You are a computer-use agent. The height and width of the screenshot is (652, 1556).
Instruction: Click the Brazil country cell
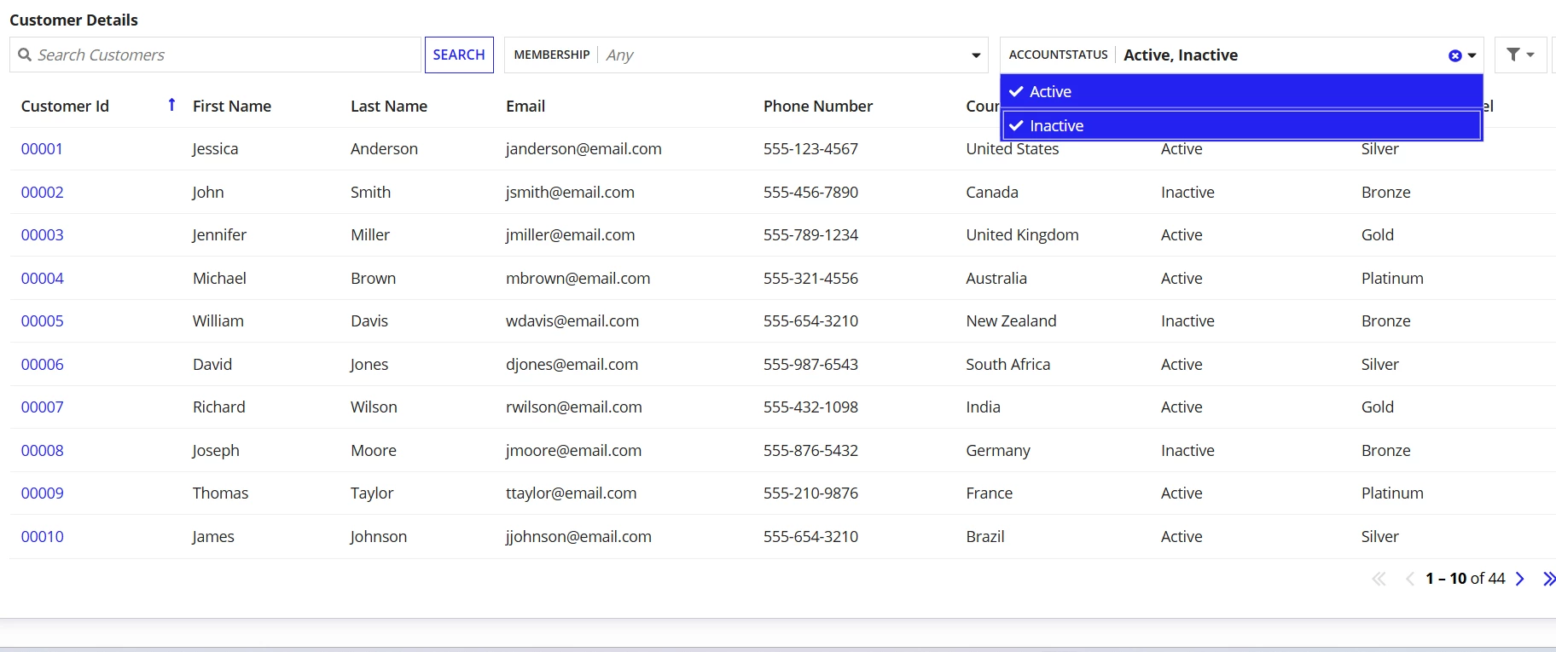pos(985,536)
